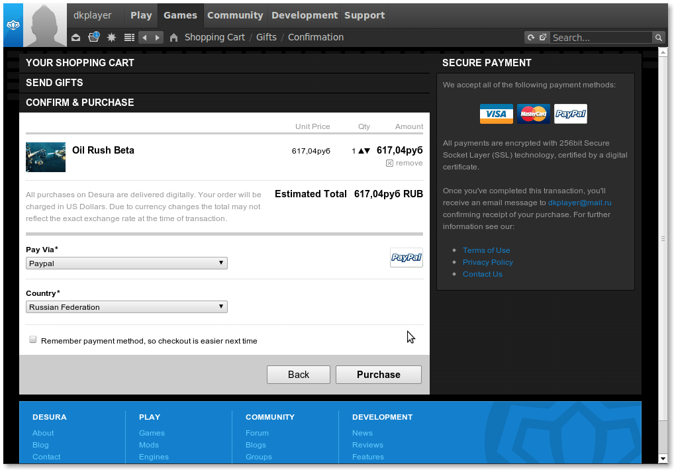Open the Country dropdown
The width and height of the screenshot is (674, 470).
pyautogui.click(x=126, y=307)
